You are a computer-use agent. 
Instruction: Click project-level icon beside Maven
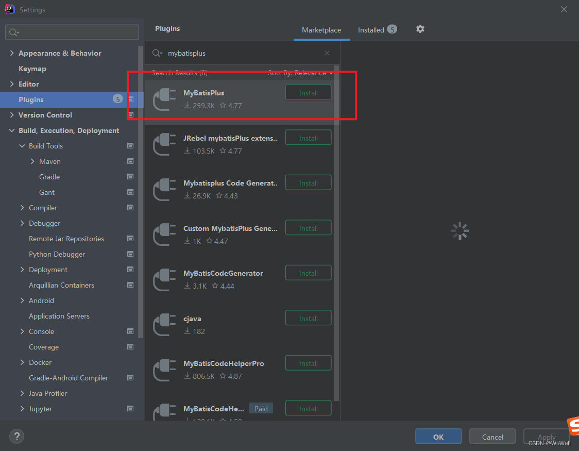(130, 161)
